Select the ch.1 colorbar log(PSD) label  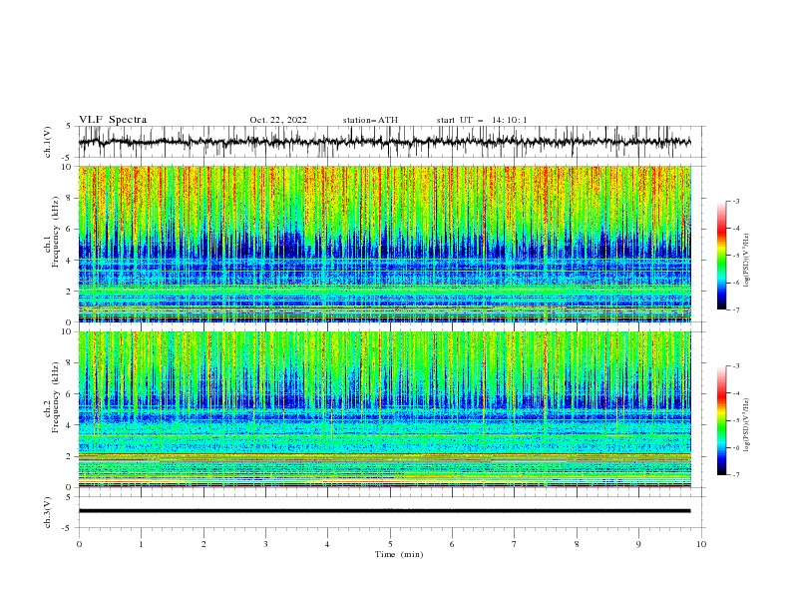click(747, 261)
